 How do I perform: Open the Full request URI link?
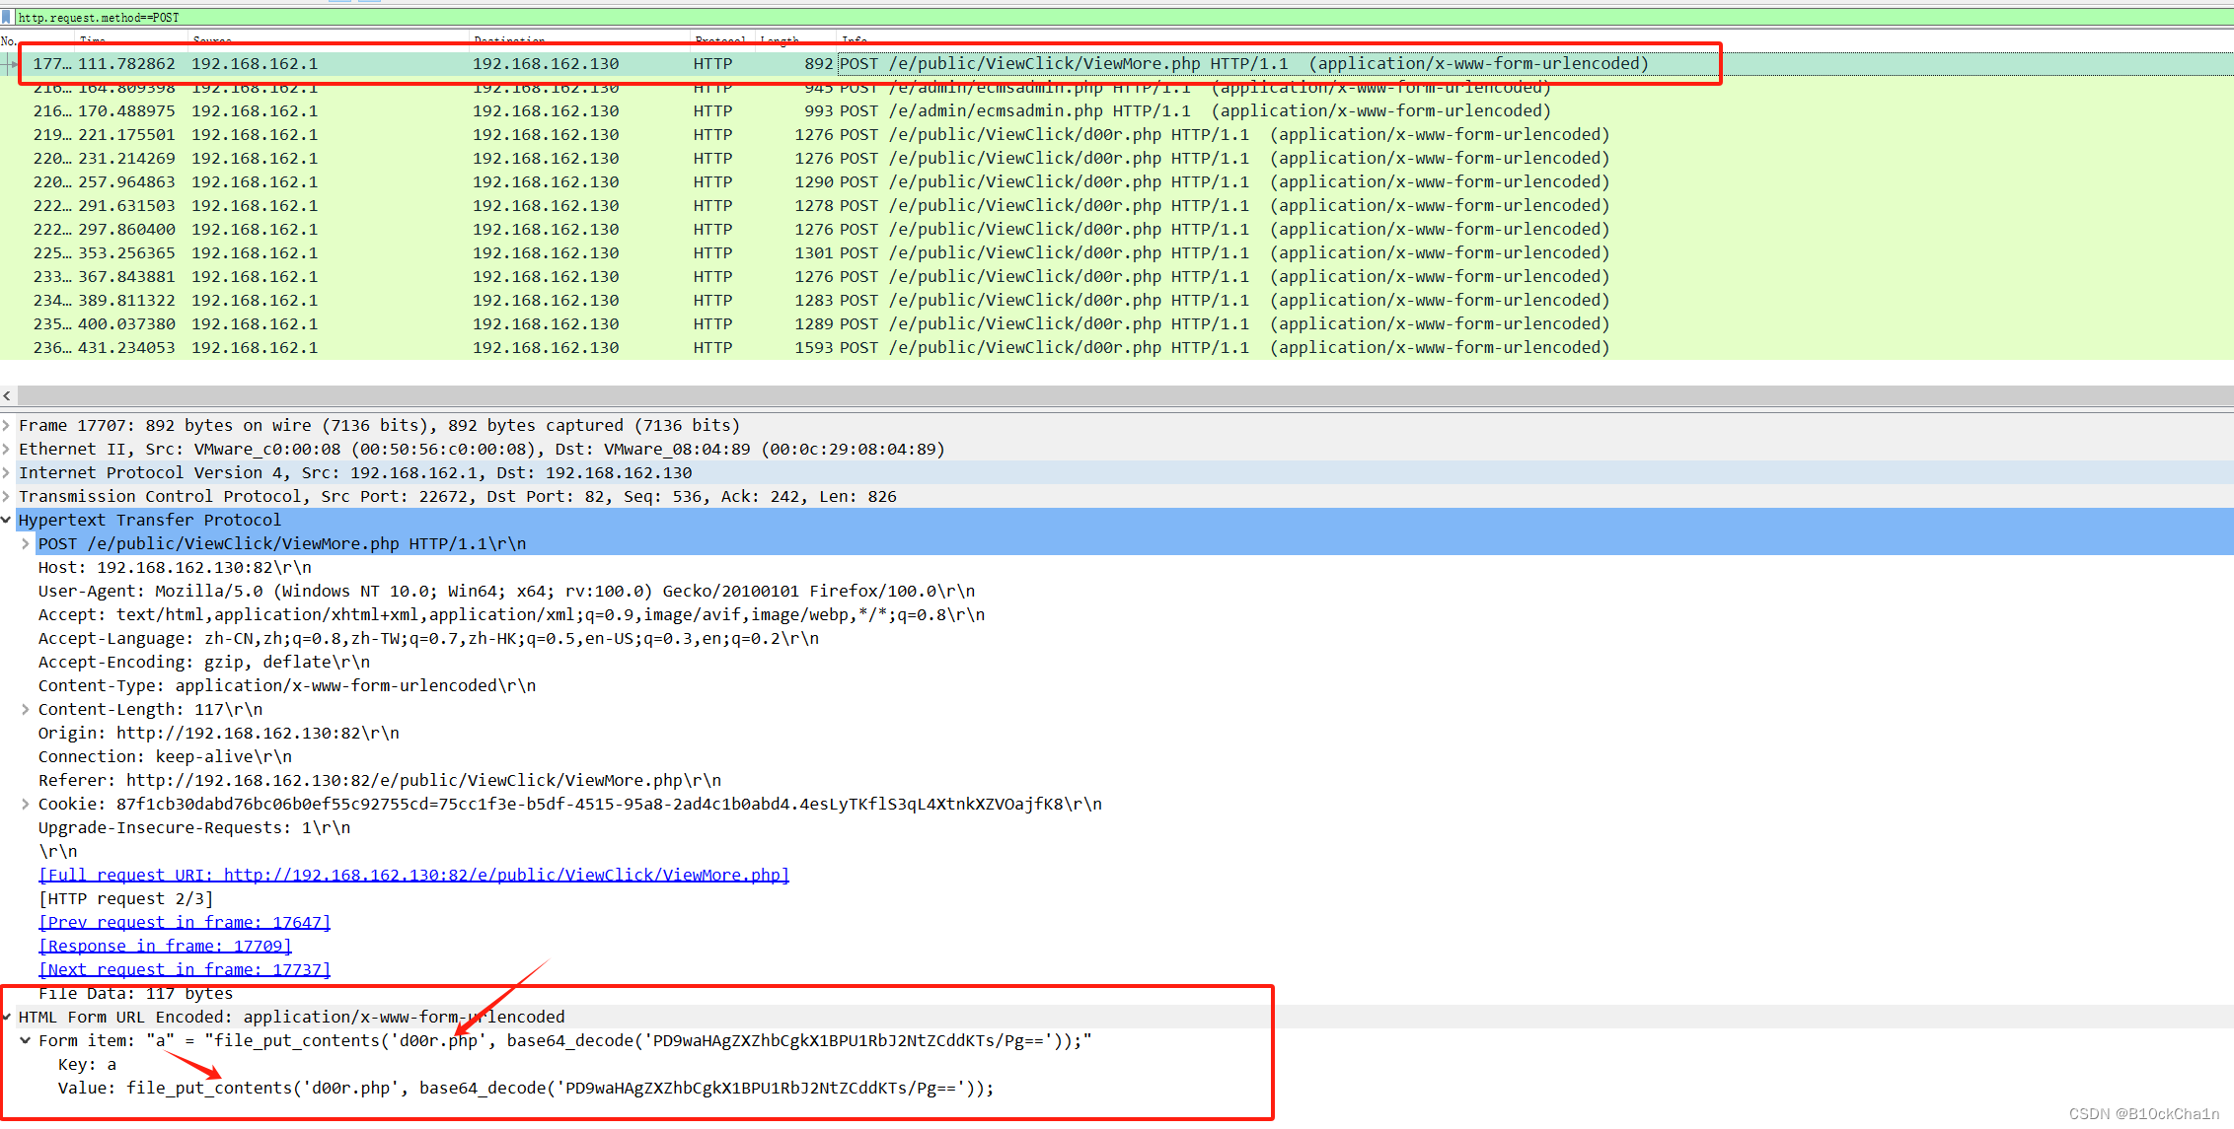tap(413, 876)
